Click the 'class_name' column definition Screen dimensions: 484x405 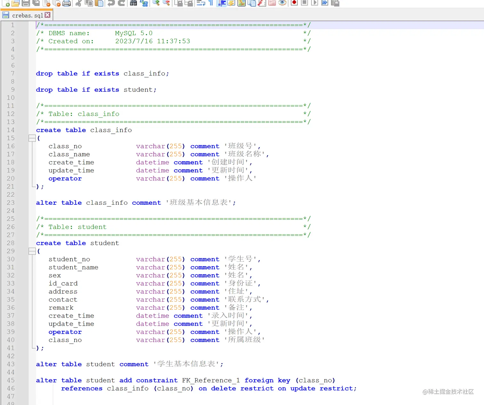pos(69,154)
